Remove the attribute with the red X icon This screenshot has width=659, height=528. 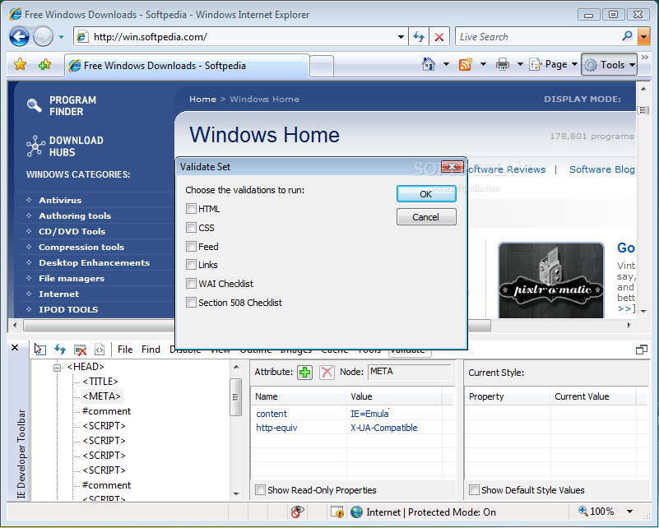click(327, 373)
